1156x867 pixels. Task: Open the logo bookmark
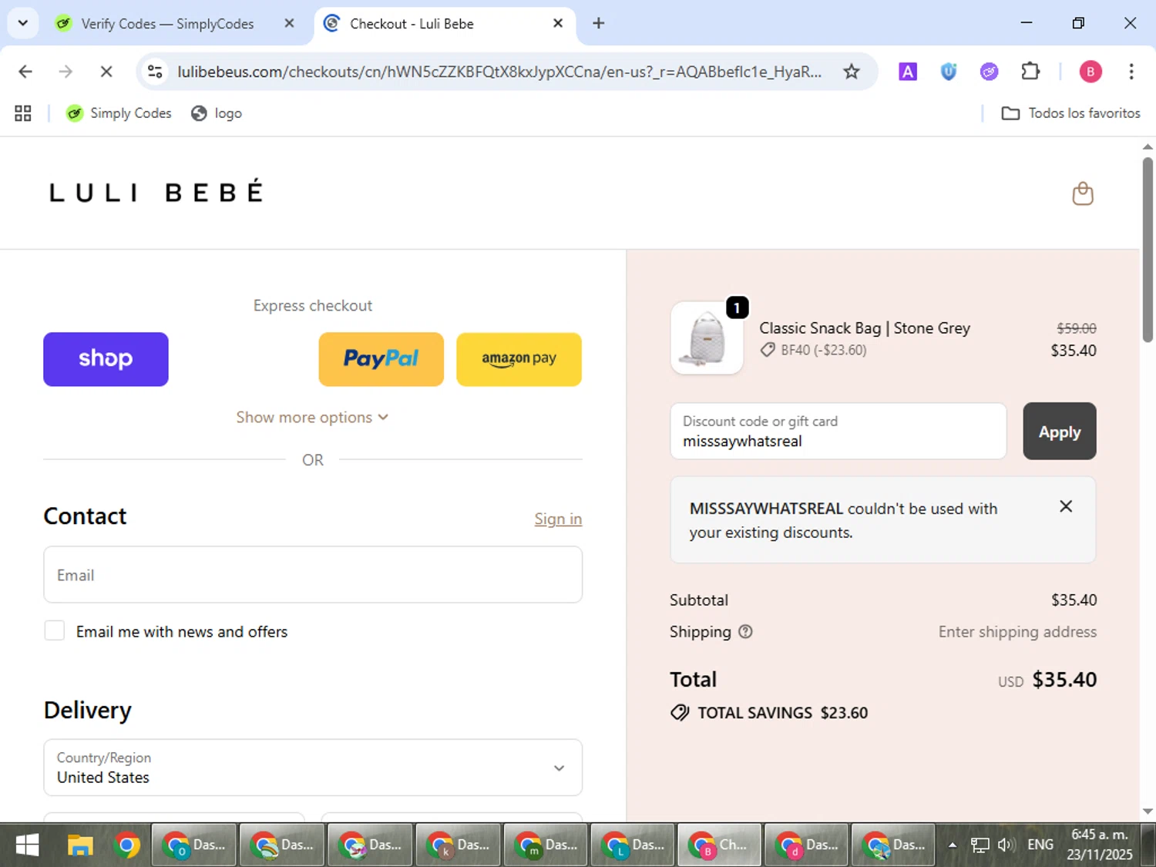pyautogui.click(x=217, y=113)
